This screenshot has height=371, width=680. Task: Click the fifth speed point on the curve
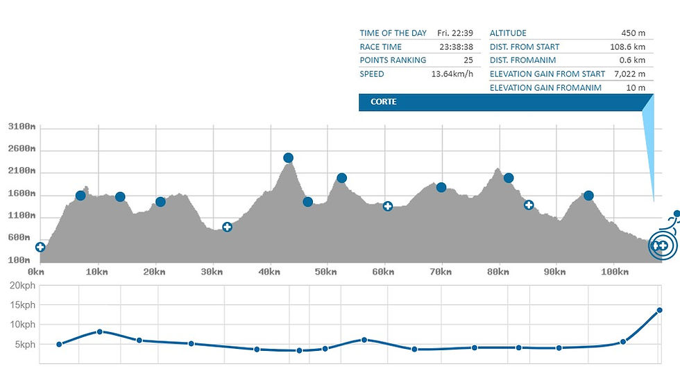[257, 349]
